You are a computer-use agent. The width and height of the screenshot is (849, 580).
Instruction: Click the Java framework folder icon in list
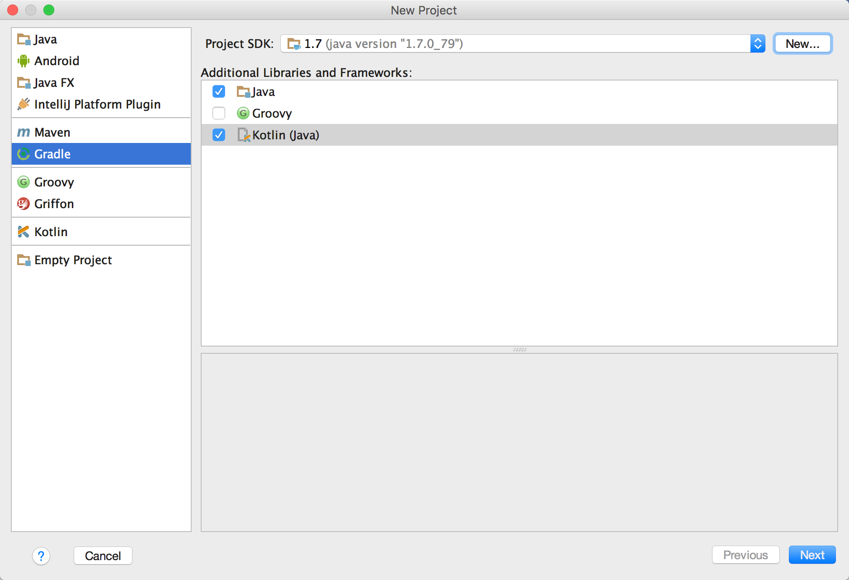tap(243, 92)
